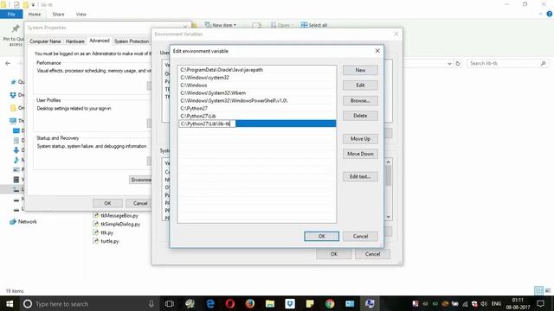Click the Edit text... button

tap(360, 176)
